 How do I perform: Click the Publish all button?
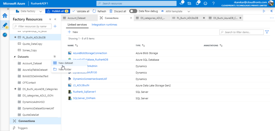tap(57, 11)
